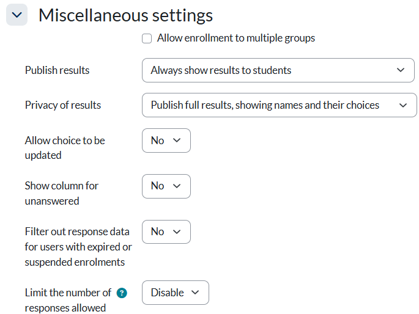Screen dimensions: 419x314
Task: Click the arrow in the 'Disable' select
Action: tap(195, 293)
